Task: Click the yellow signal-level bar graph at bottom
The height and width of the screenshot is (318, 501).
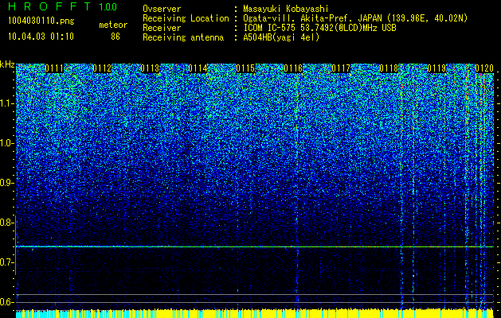Action: (255, 313)
